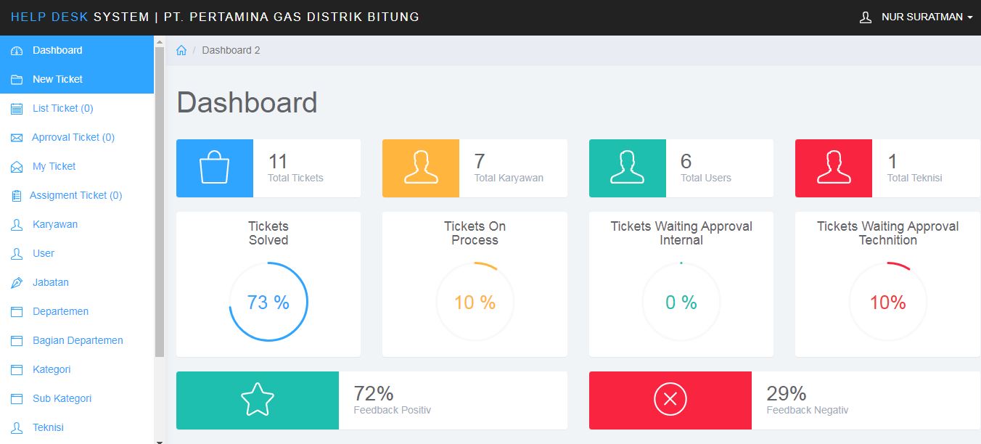Click the X circle Feedback Negativ icon

pos(670,400)
